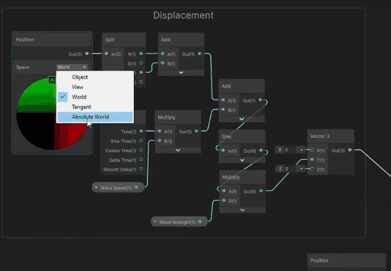Image resolution: width=391 pixels, height=271 pixels.
Task: Select the Wave Speed property pill
Action: click(118, 187)
